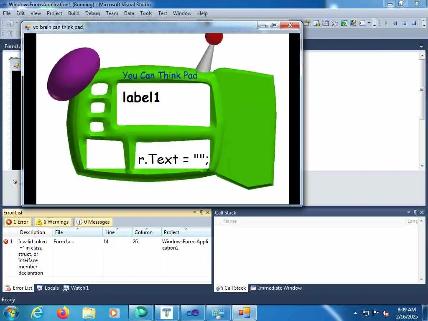Open the Debug menu
This screenshot has width=428, height=321.
click(x=92, y=13)
